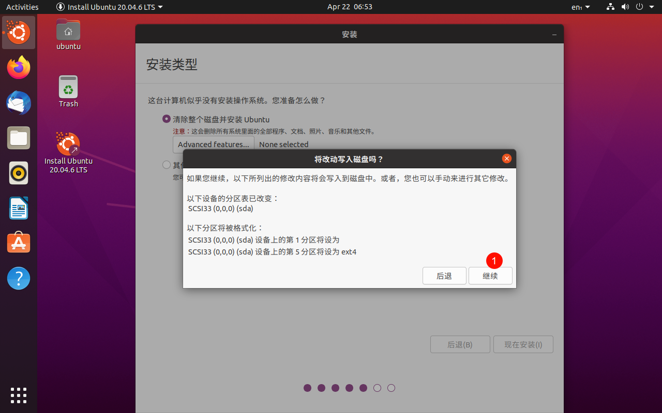Click the volume icon in the top bar
This screenshot has width=662, height=413.
click(625, 7)
